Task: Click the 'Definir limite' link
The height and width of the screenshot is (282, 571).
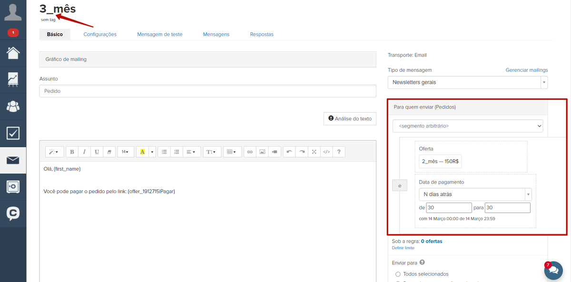Action: pyautogui.click(x=403, y=248)
